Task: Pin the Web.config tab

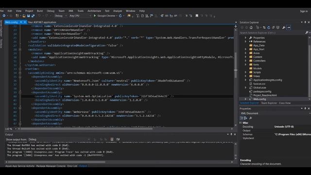Action: coord(21,22)
